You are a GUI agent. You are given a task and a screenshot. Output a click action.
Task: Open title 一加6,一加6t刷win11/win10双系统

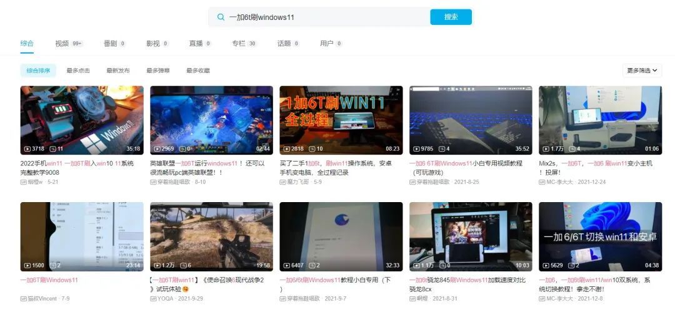click(595, 284)
